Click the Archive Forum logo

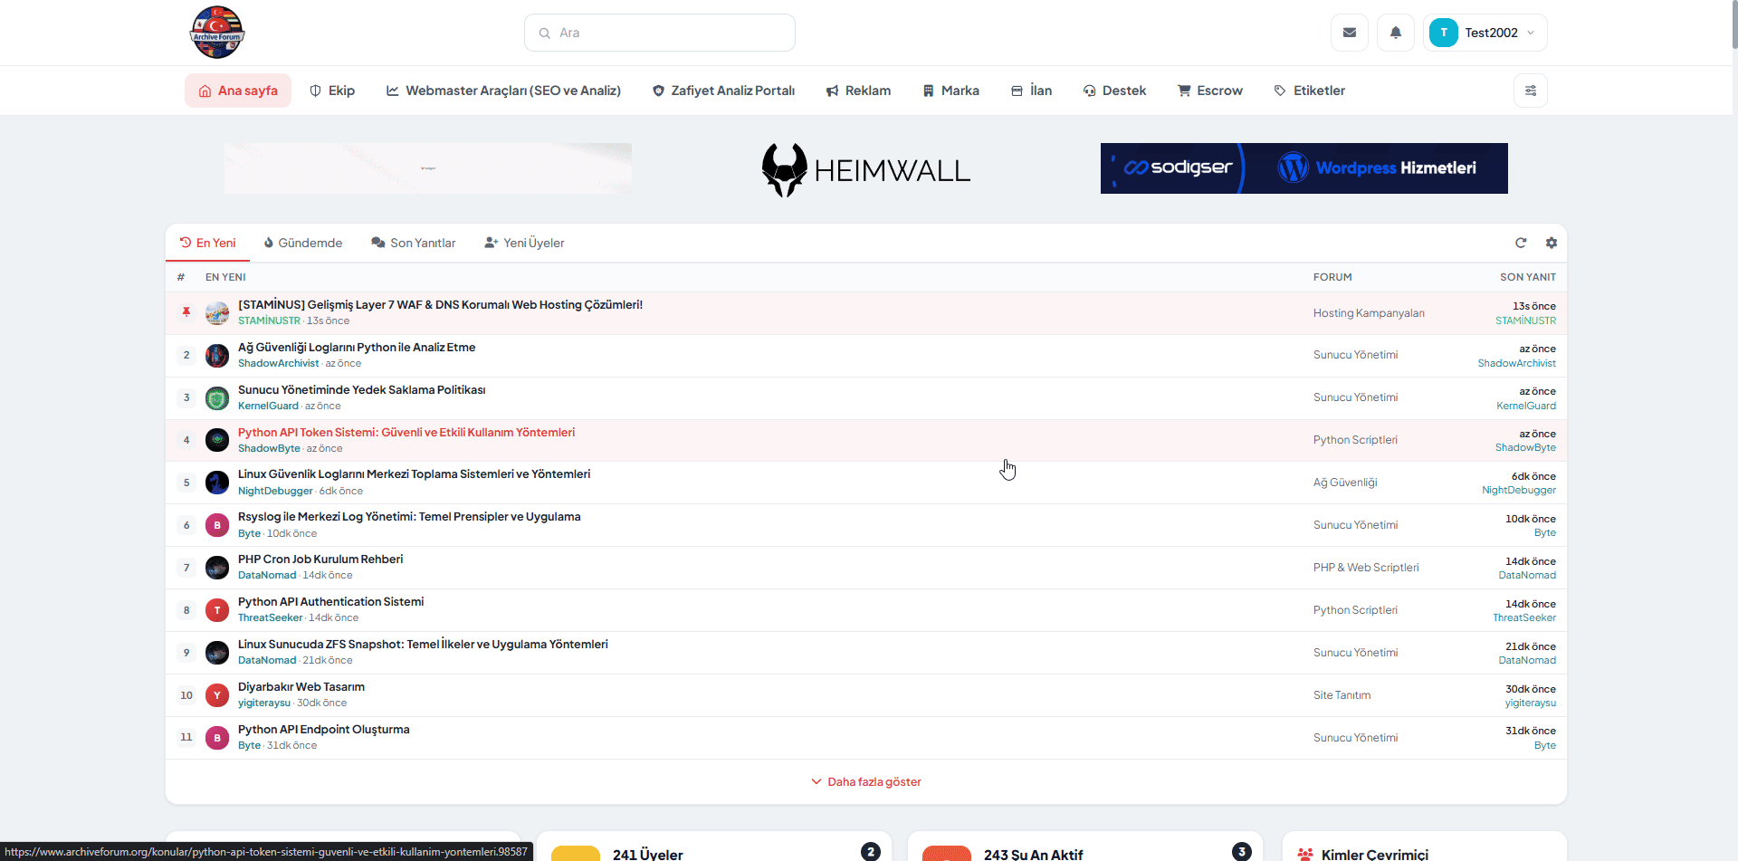click(217, 33)
